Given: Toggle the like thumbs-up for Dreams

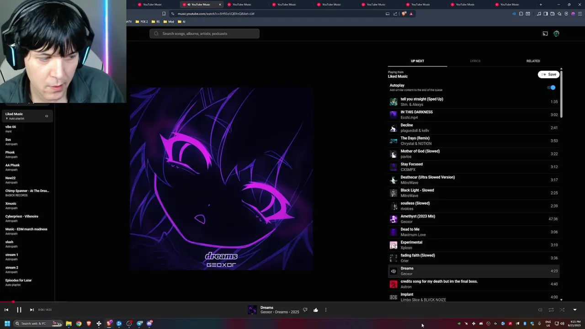Looking at the screenshot, I should (316, 310).
